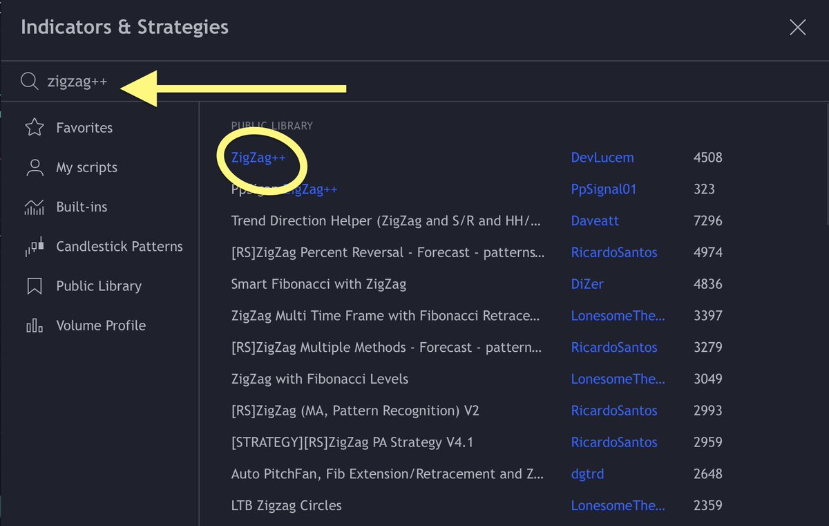This screenshot has width=829, height=526.
Task: Focus the search field containing zigzag++
Action: tap(414, 82)
